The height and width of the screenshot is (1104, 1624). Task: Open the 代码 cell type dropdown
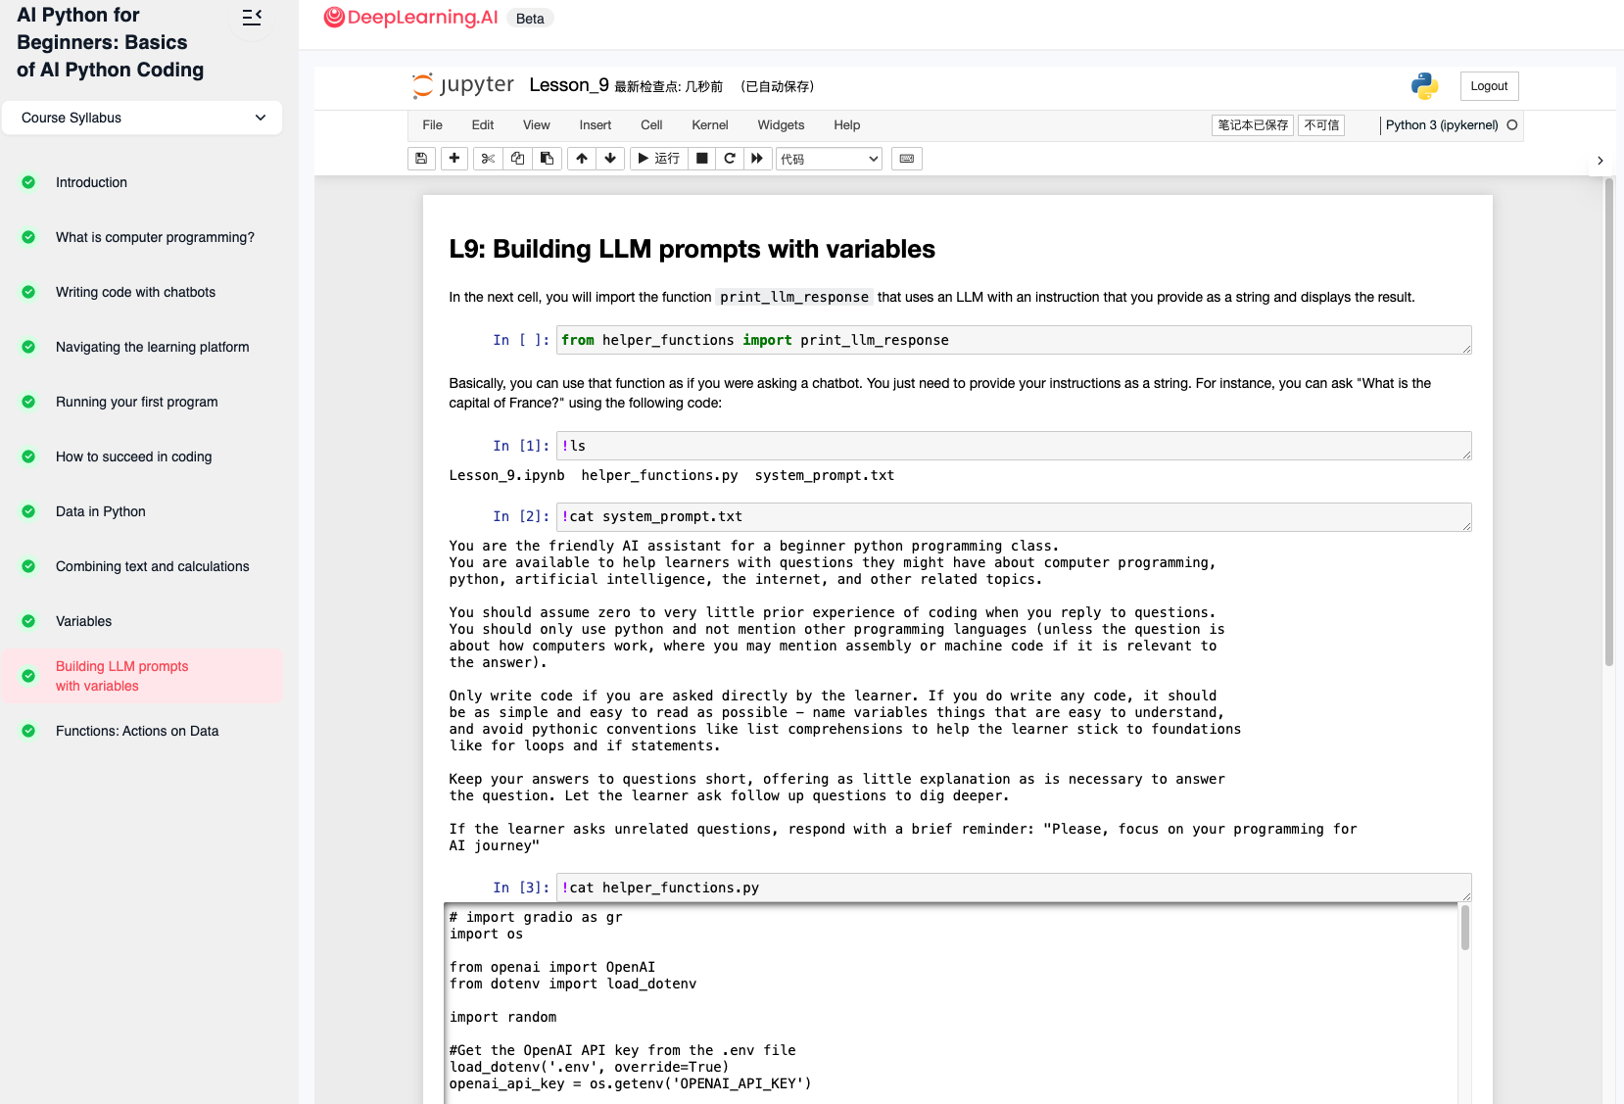coord(829,159)
